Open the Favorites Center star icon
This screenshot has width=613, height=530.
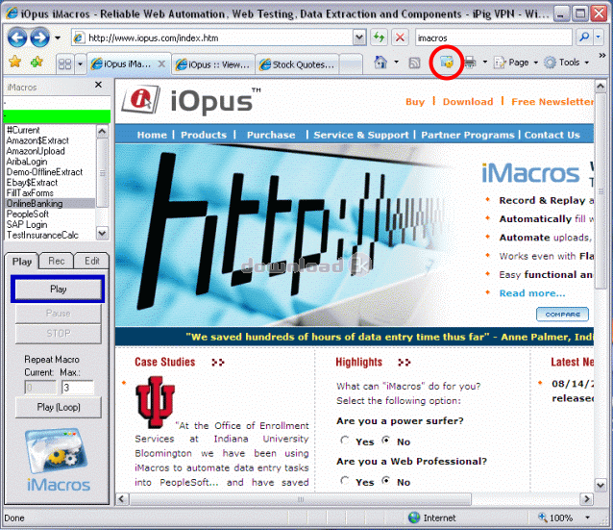(14, 63)
